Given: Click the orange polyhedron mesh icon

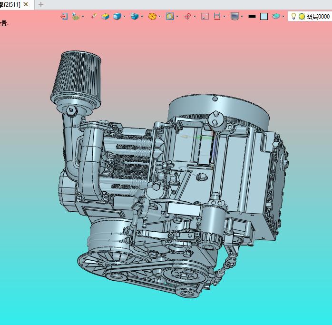Looking at the screenshot, I should pyautogui.click(x=152, y=16).
